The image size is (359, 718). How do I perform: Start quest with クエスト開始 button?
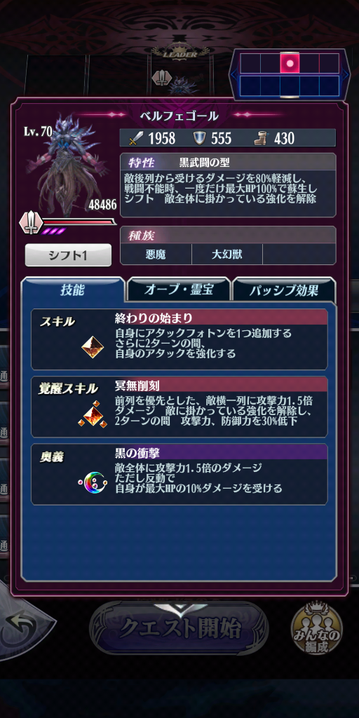pos(179,628)
